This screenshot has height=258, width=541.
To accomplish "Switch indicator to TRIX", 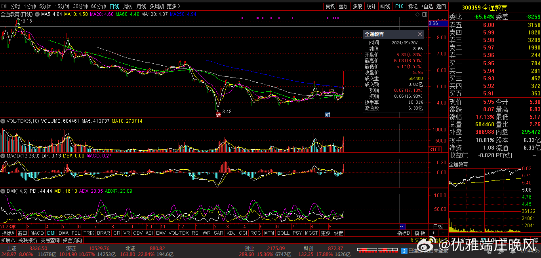I will [89, 233].
